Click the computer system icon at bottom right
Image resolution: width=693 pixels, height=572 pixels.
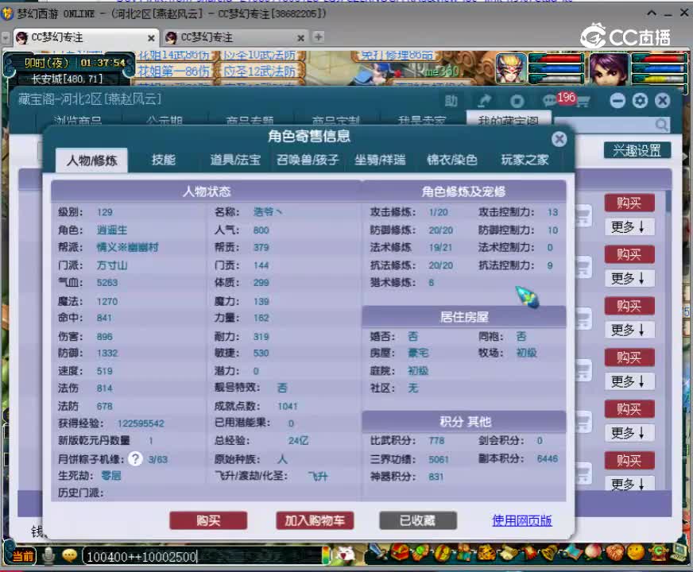(679, 552)
